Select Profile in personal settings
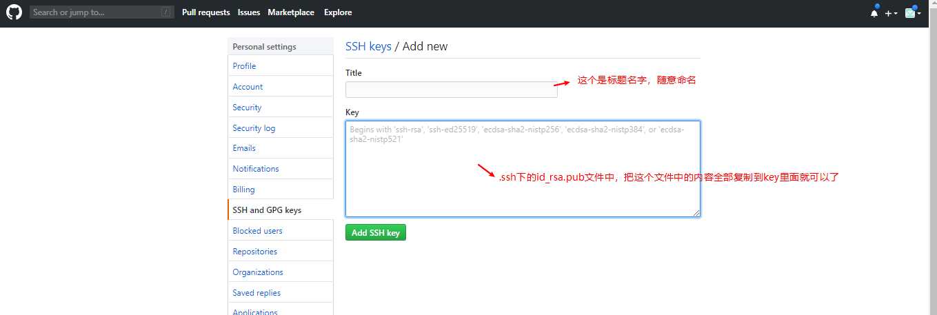 pyautogui.click(x=281, y=66)
